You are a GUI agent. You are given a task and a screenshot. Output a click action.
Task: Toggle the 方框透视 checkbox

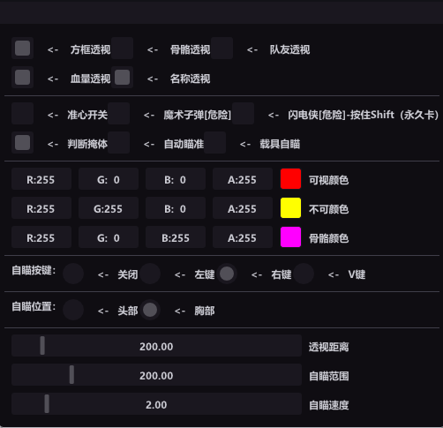tap(22, 49)
